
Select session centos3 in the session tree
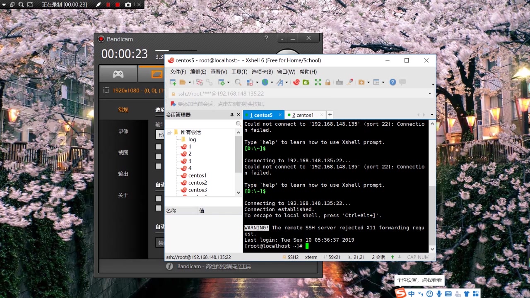pyautogui.click(x=198, y=190)
